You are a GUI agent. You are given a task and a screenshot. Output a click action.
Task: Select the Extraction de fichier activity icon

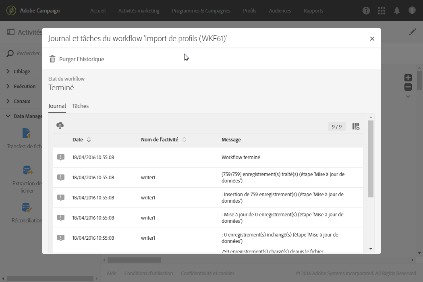coord(27,170)
